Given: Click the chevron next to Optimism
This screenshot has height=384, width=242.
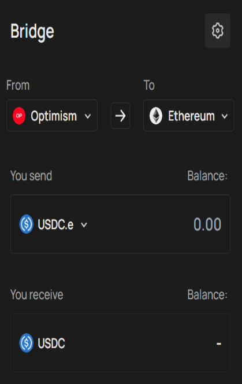Looking at the screenshot, I should coord(88,116).
